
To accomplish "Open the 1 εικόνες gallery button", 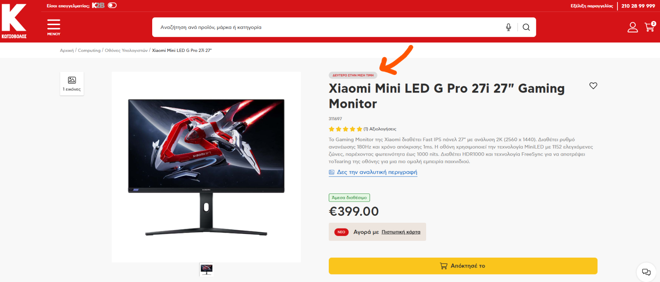I will tap(72, 84).
